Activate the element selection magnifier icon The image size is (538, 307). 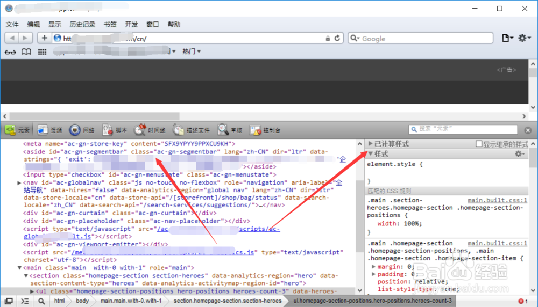click(41, 301)
